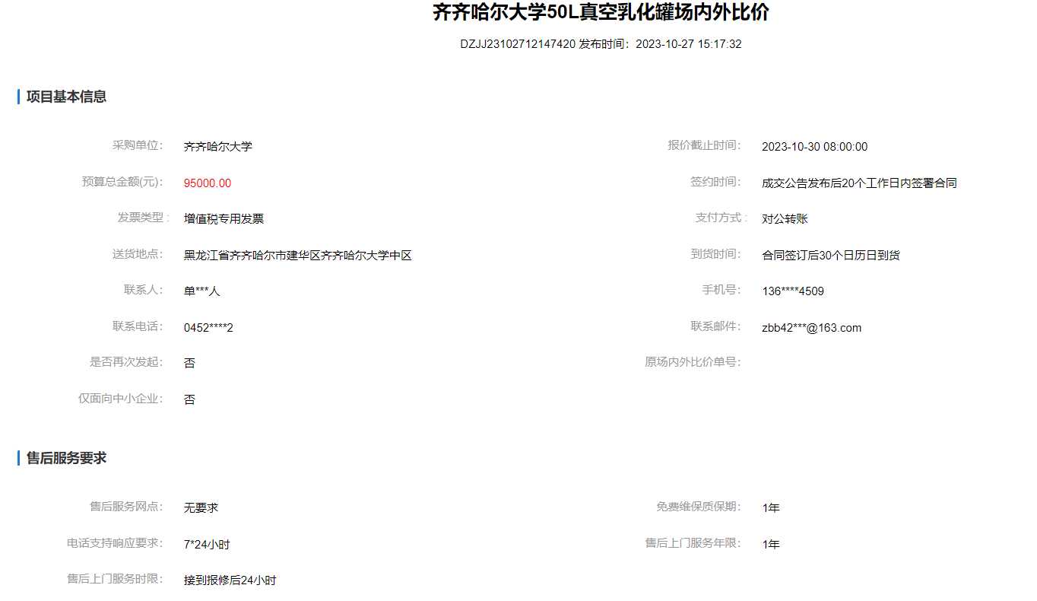Click the delivery address in 建华区
1037x601 pixels.
pyautogui.click(x=297, y=256)
